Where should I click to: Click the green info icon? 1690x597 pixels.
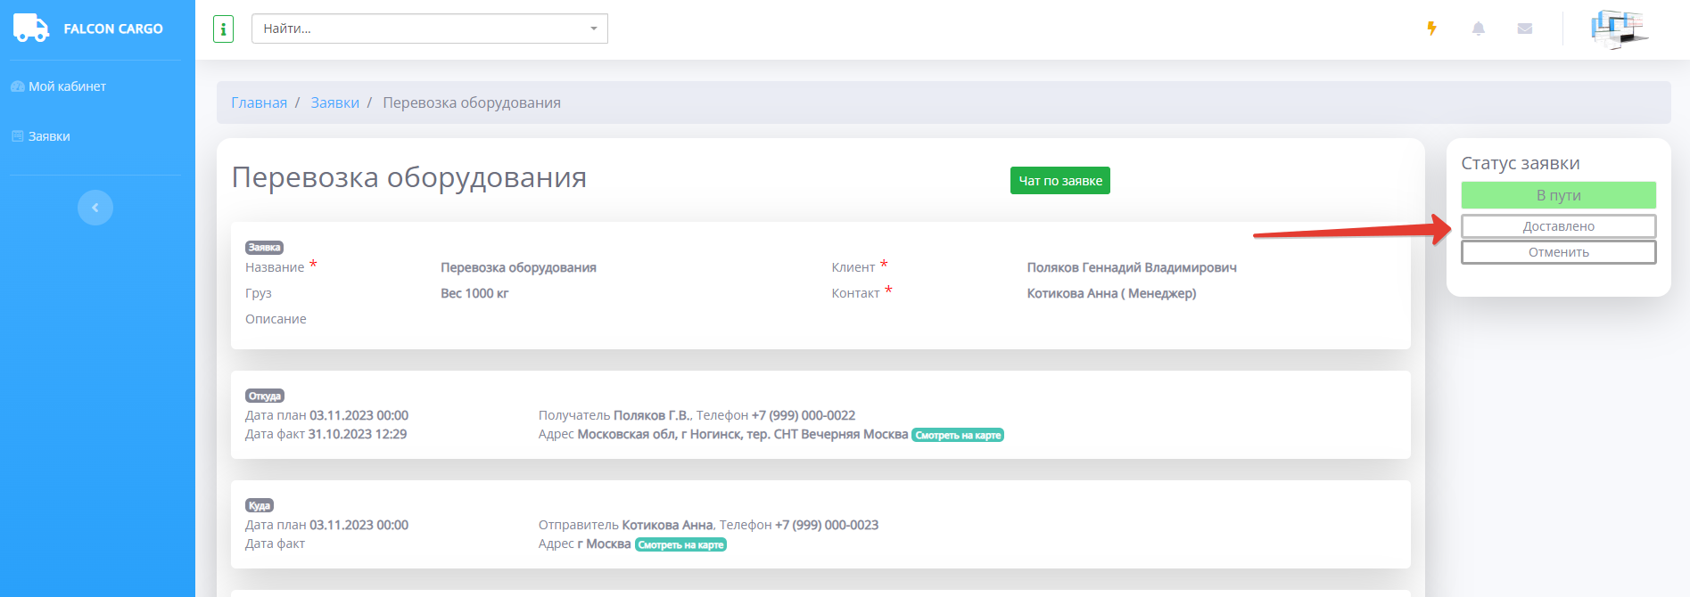click(223, 29)
